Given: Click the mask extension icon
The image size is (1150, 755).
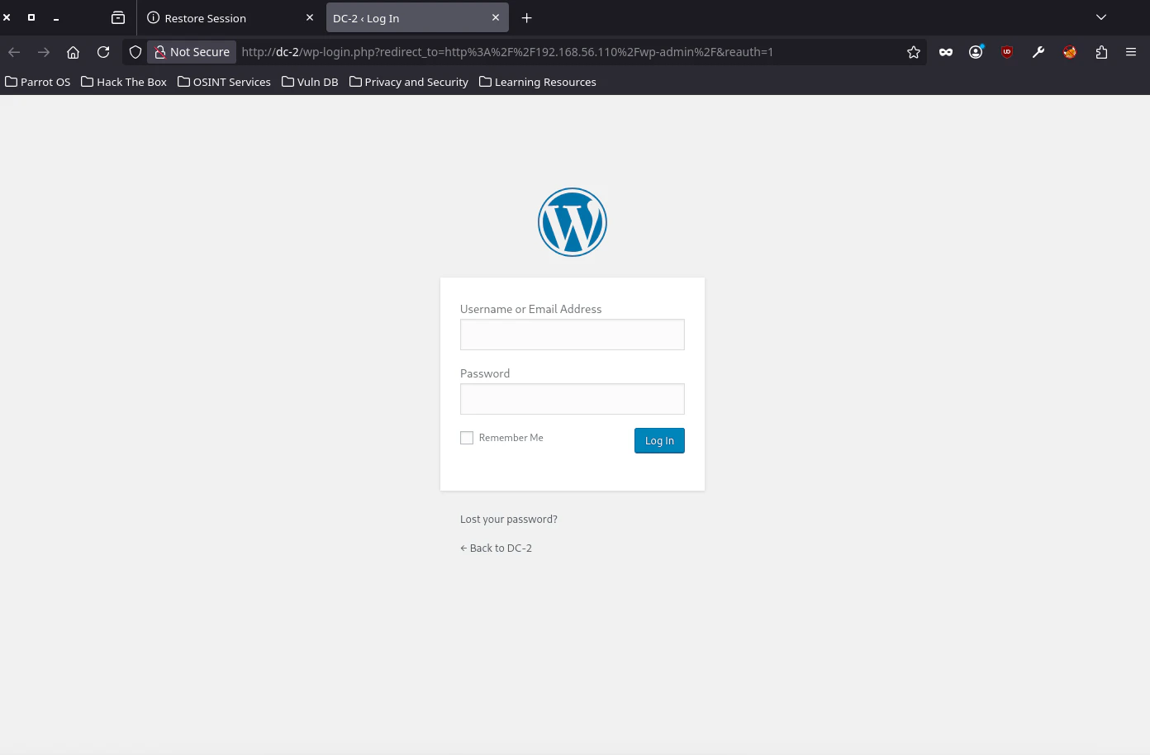Looking at the screenshot, I should (x=946, y=52).
